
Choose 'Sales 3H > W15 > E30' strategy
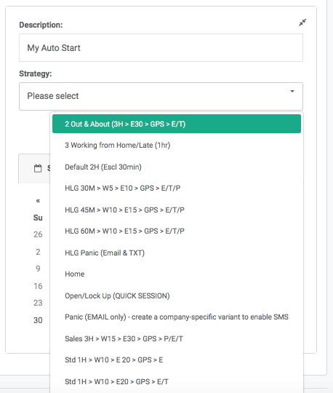click(177, 338)
